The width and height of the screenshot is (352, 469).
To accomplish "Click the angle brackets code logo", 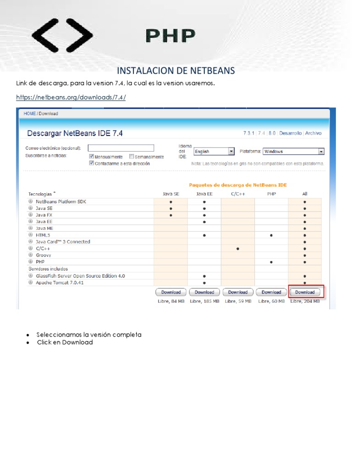I will click(62, 35).
